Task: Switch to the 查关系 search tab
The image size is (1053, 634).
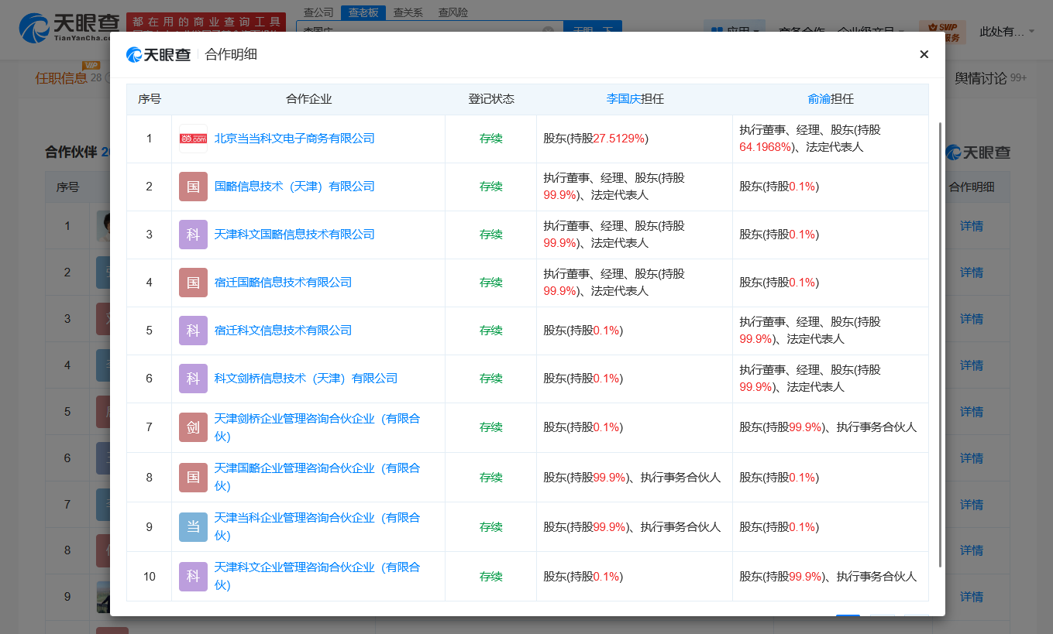Action: (408, 12)
